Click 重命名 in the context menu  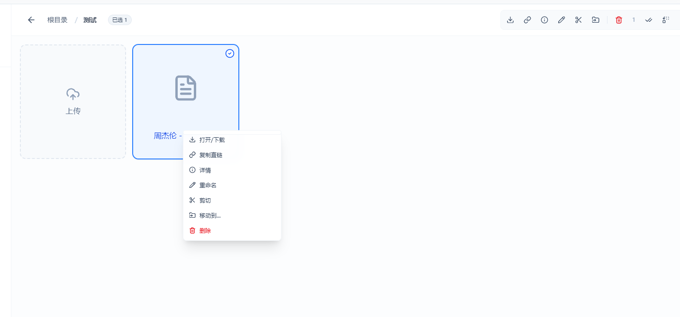208,185
